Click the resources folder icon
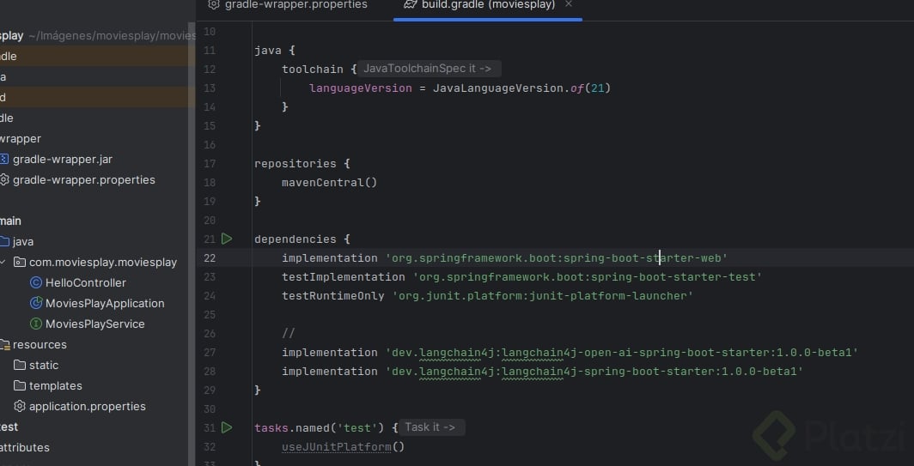Image resolution: width=914 pixels, height=466 pixels. click(x=4, y=345)
